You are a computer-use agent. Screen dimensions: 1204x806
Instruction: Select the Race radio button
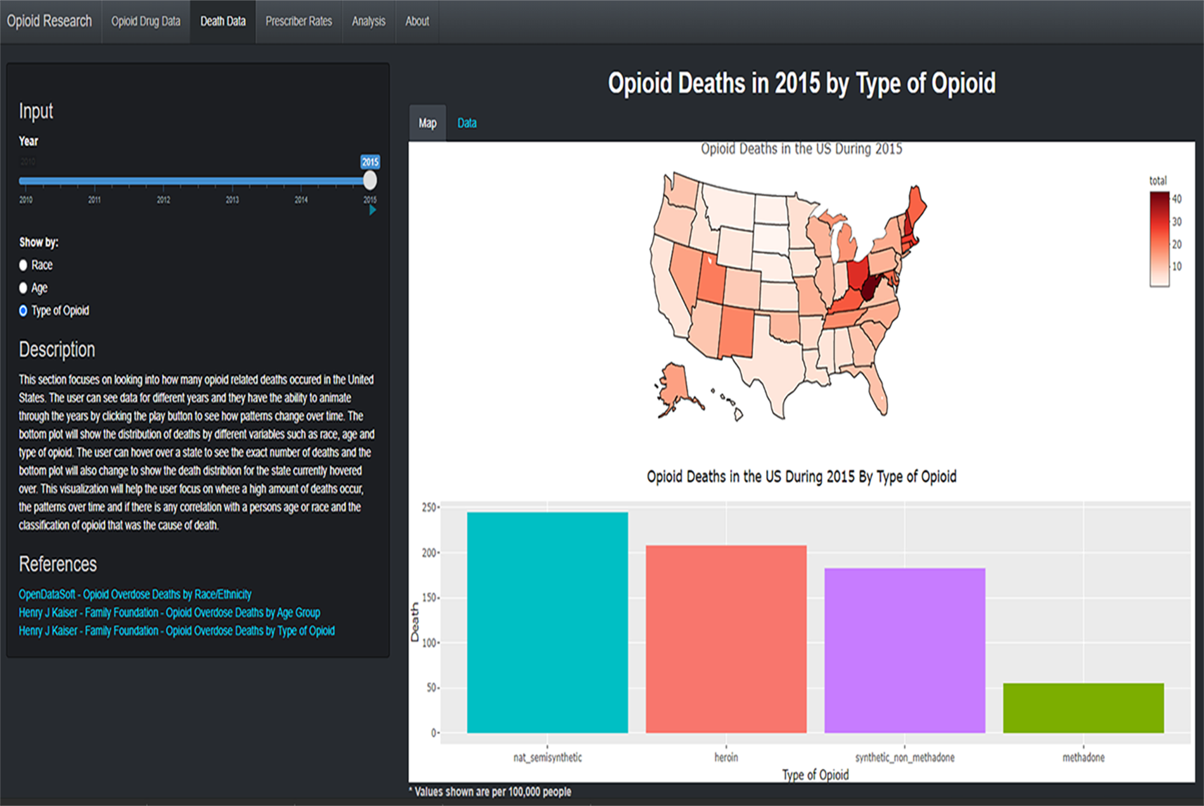tap(23, 265)
